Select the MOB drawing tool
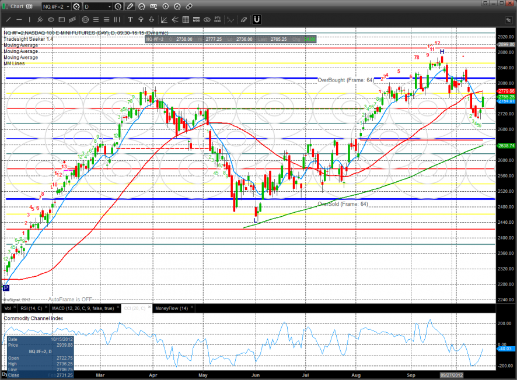Screen dimensions: 517x380 (196, 20)
